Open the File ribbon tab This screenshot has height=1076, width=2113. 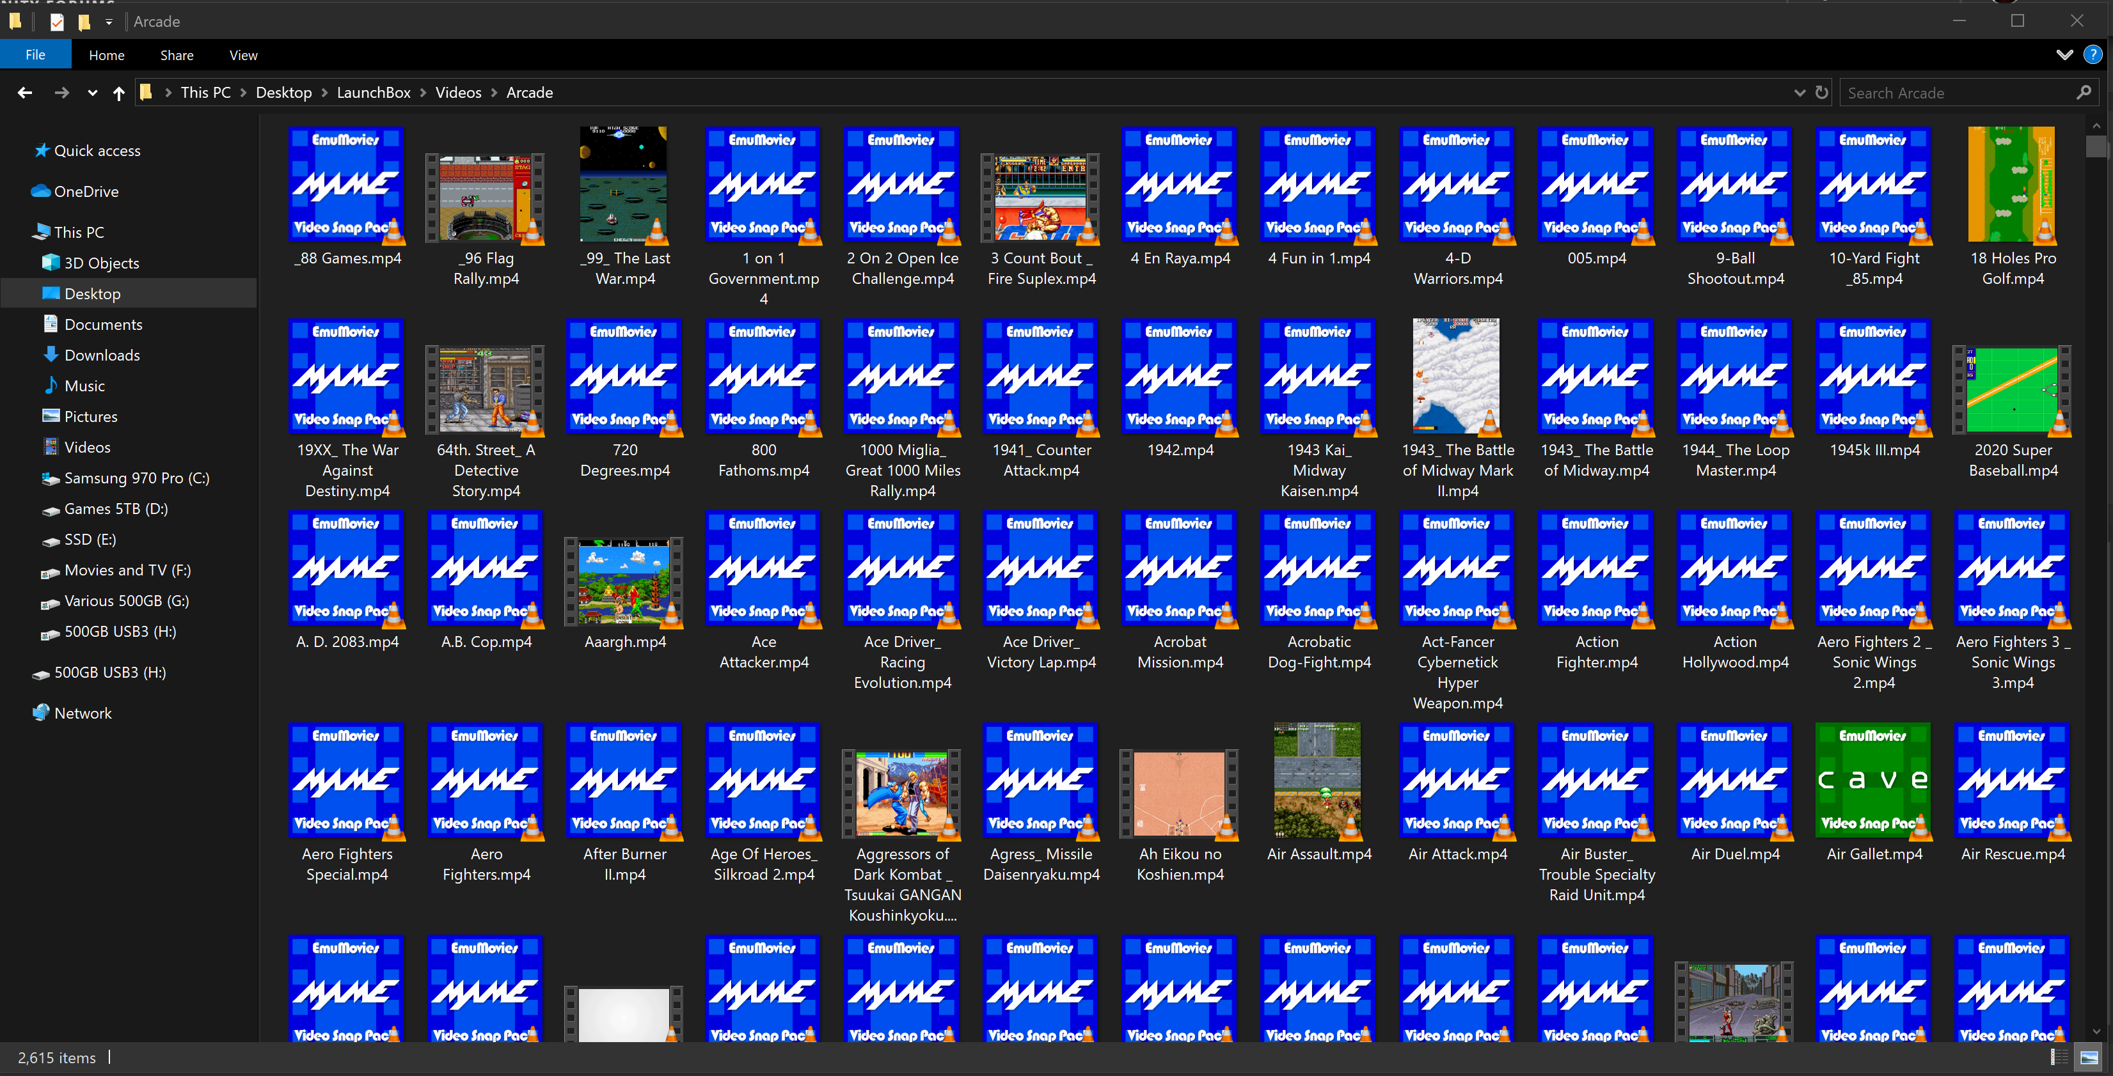35,55
